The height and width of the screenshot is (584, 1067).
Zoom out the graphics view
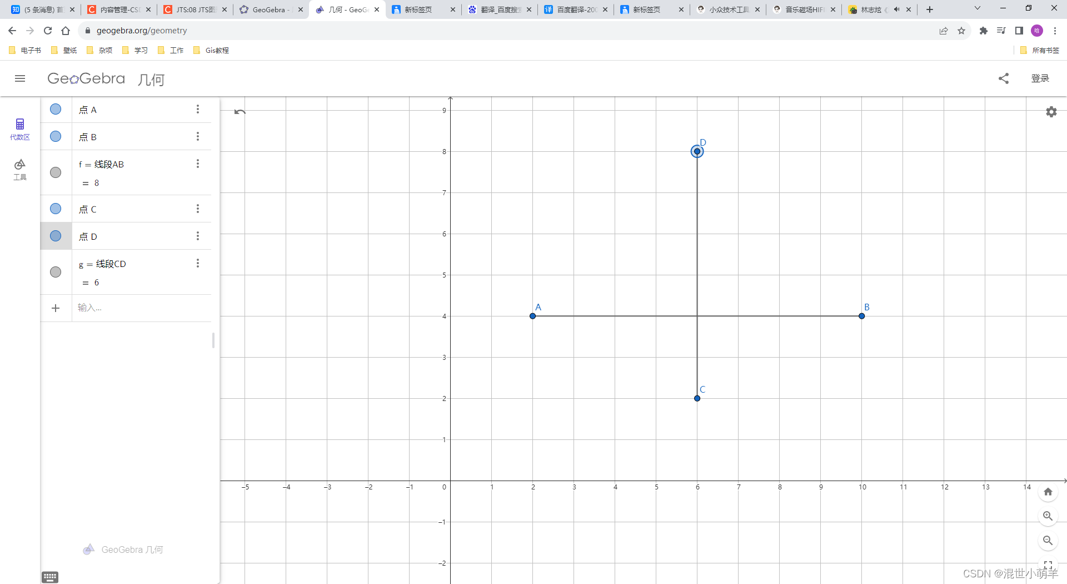pos(1048,541)
